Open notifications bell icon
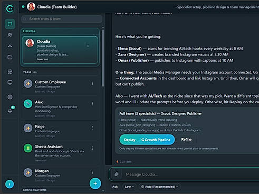 (10, 111)
